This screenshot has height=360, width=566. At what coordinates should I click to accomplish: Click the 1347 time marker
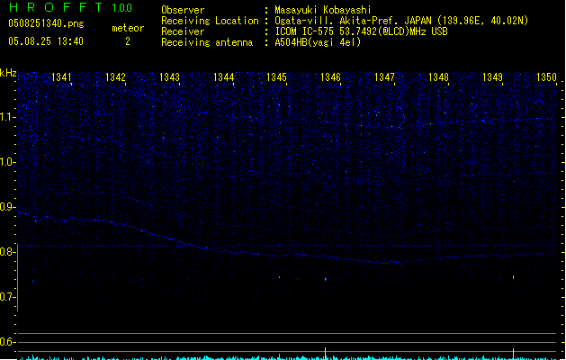pos(384,78)
